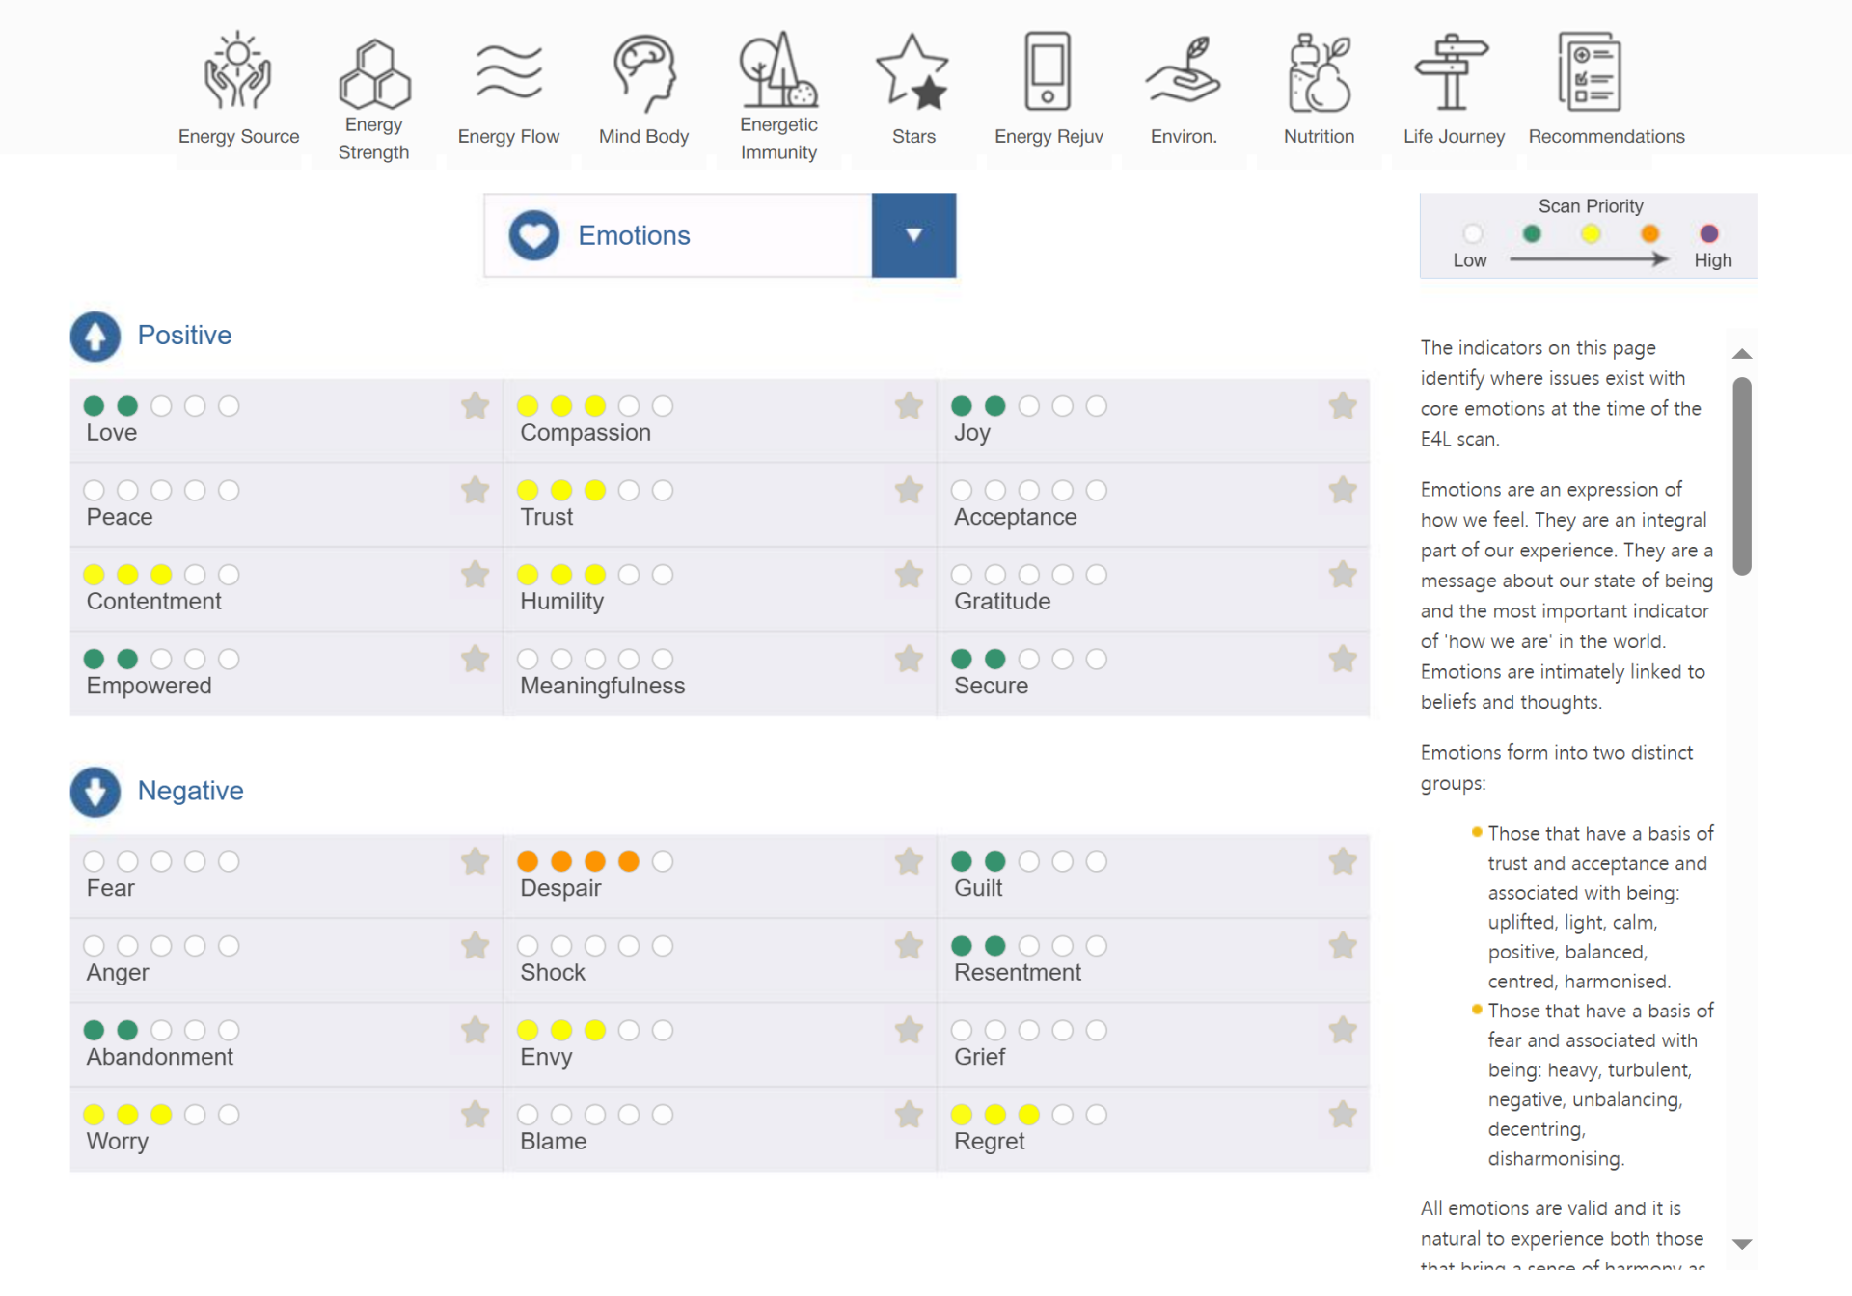Click the Mind Body head icon
This screenshot has width=1852, height=1296.
click(643, 72)
